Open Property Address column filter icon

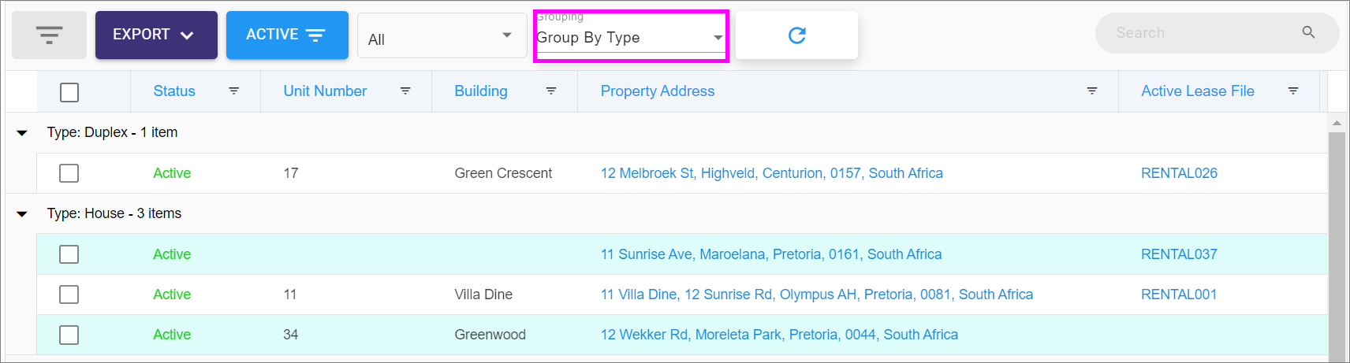coord(1092,91)
